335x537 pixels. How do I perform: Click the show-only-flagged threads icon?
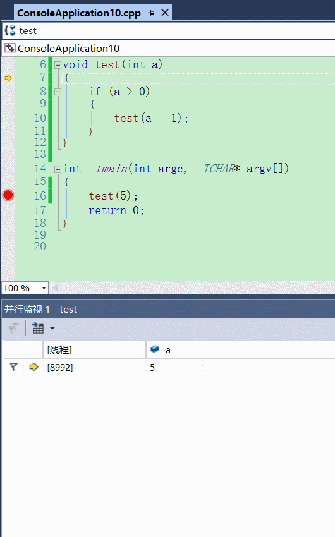[x=13, y=328]
